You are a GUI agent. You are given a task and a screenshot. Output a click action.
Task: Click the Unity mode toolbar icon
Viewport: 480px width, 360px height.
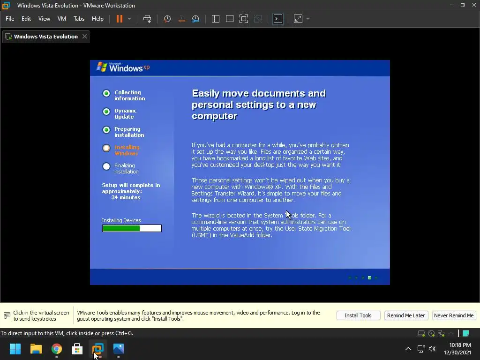258,19
